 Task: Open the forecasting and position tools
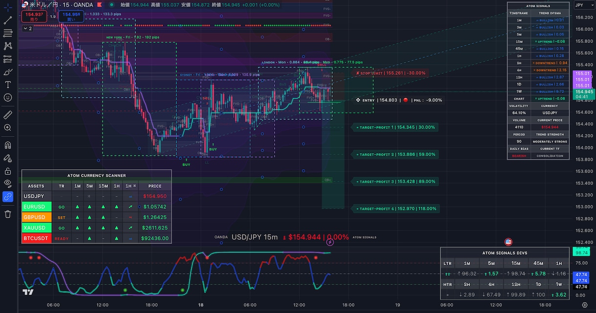[x=8, y=59]
